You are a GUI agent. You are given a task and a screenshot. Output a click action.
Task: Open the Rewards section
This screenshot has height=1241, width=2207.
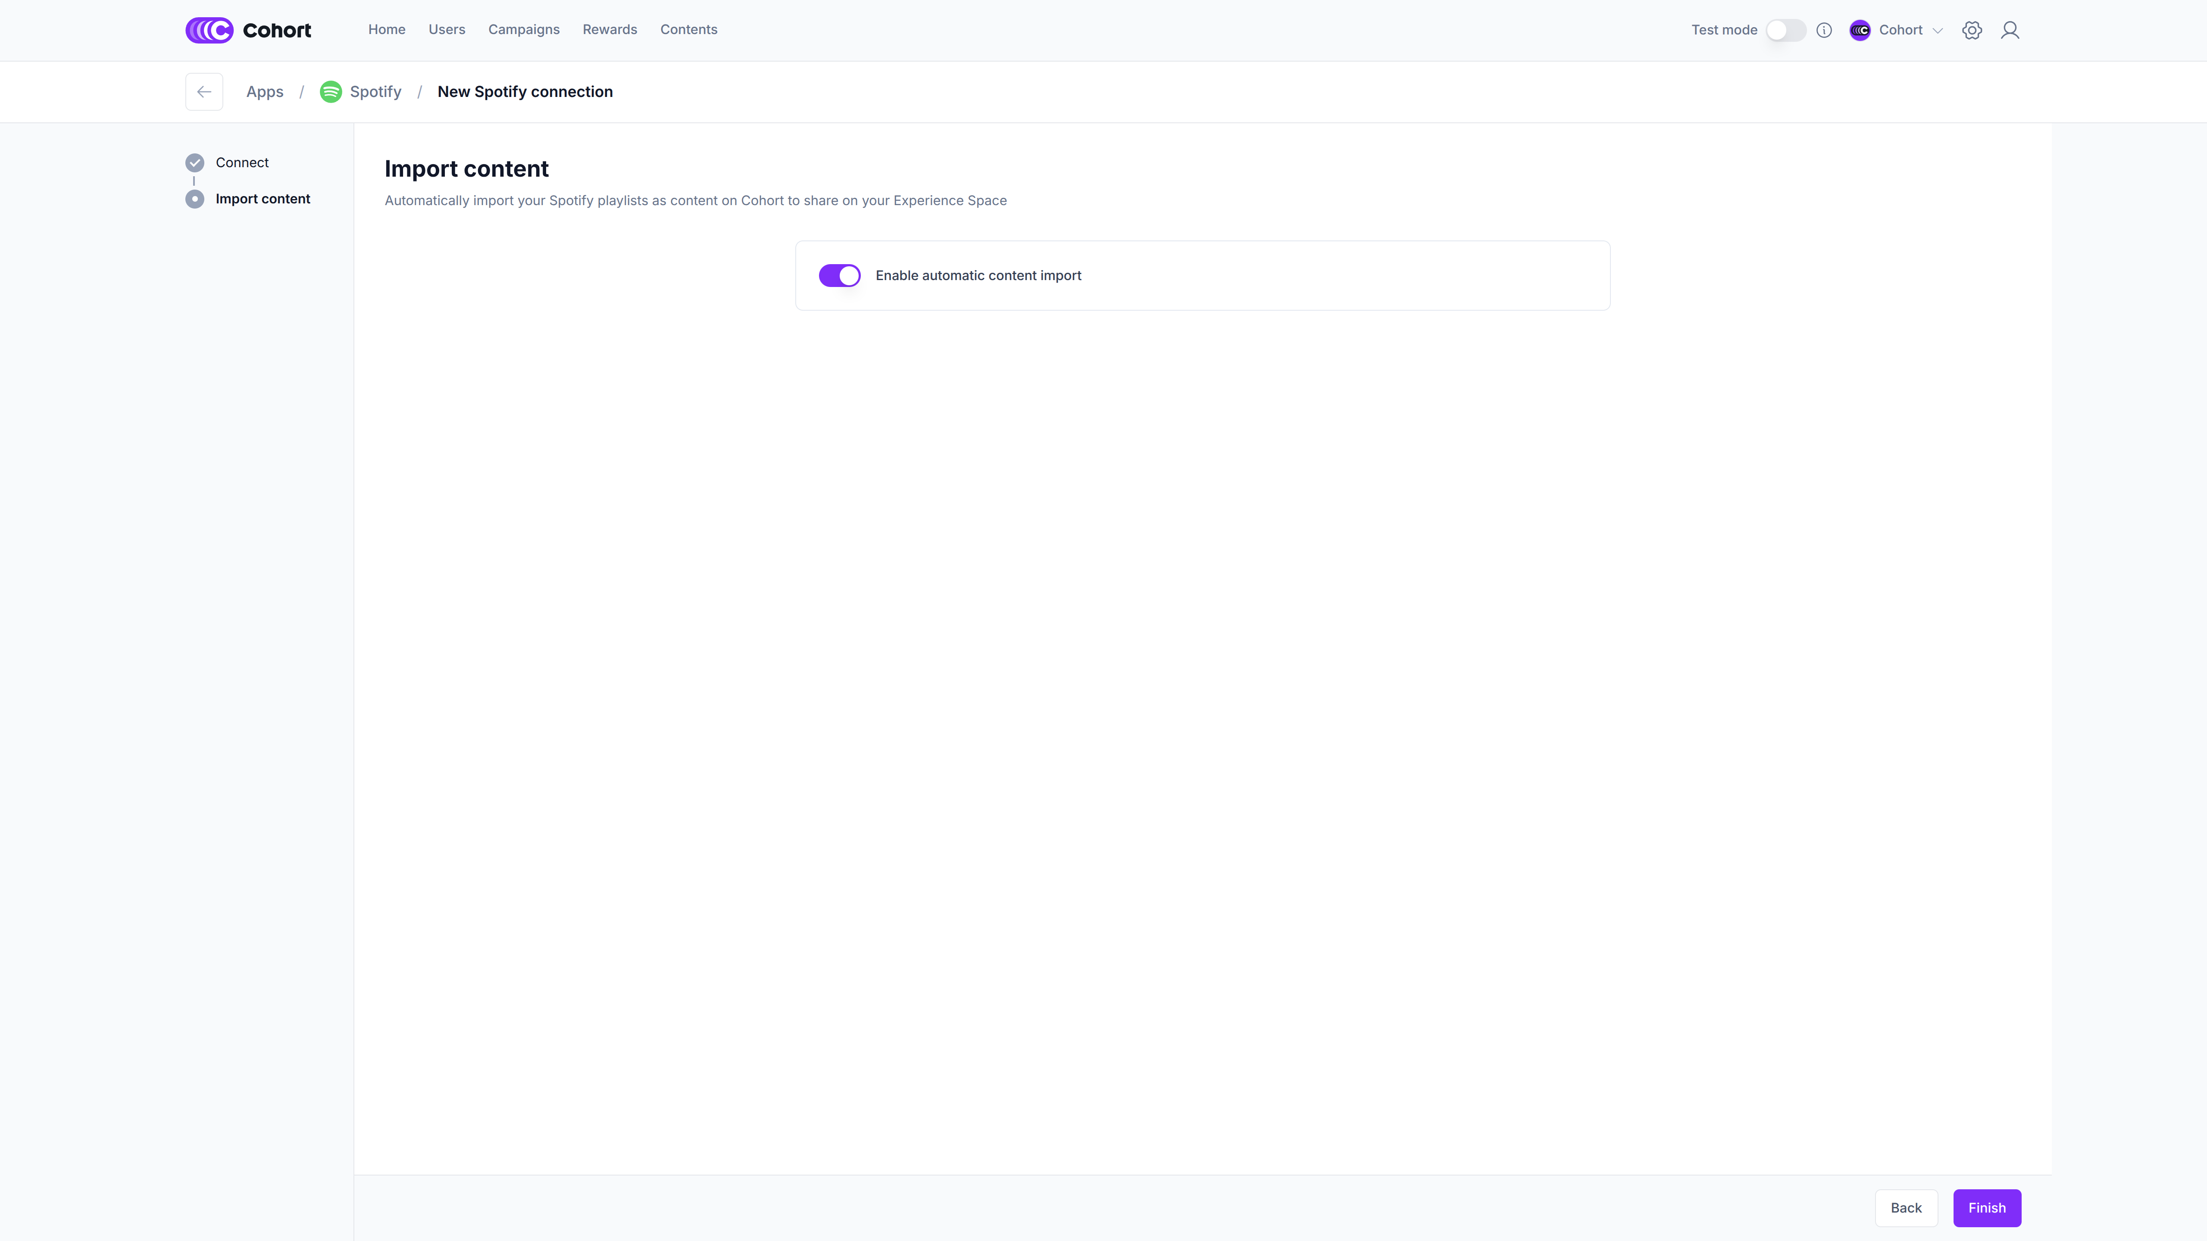(x=609, y=29)
